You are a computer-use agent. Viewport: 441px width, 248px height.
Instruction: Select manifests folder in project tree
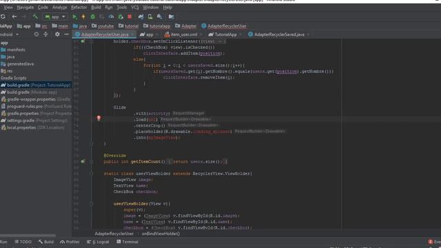click(13, 50)
